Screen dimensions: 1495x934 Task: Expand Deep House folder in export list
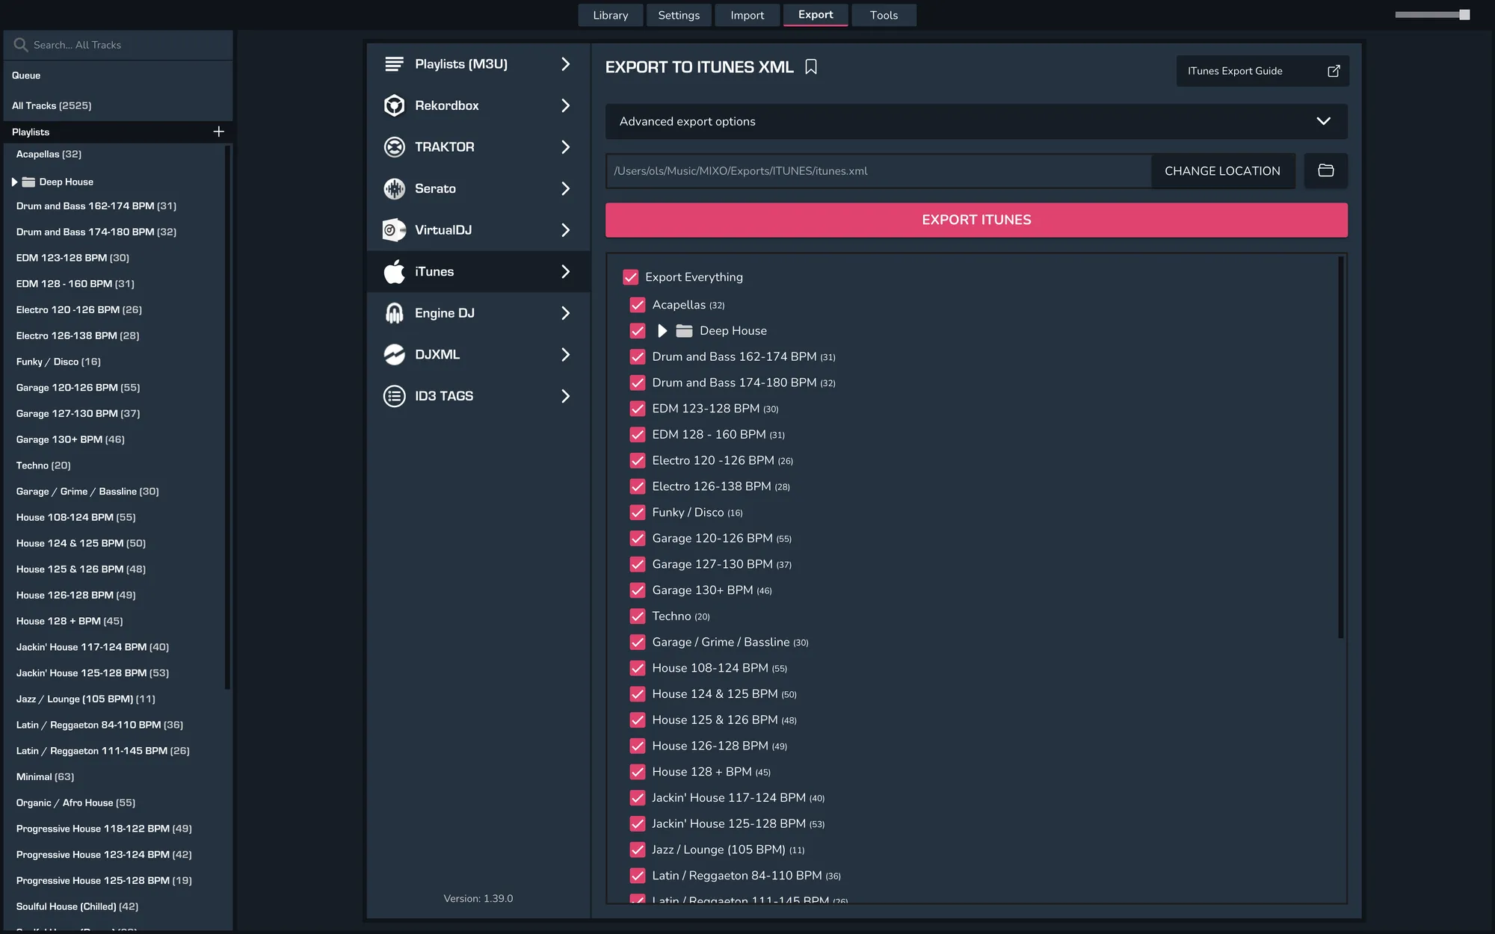(662, 330)
